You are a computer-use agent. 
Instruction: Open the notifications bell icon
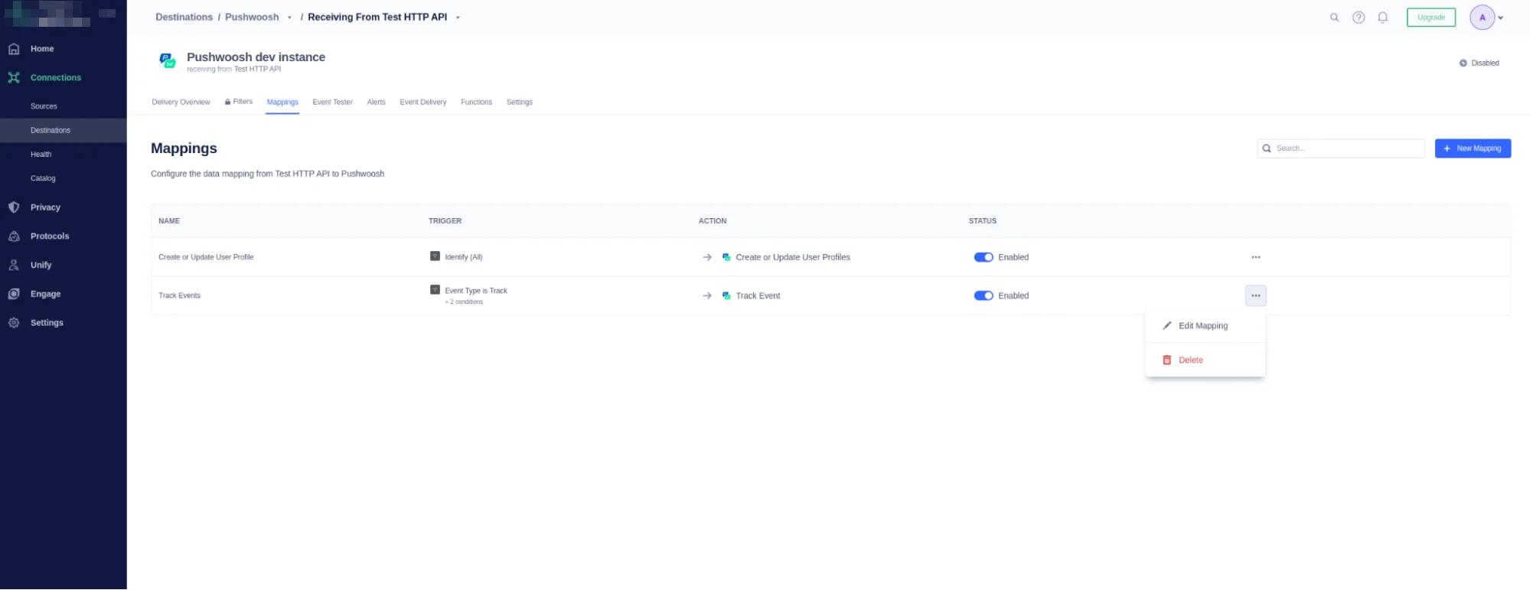click(x=1382, y=18)
